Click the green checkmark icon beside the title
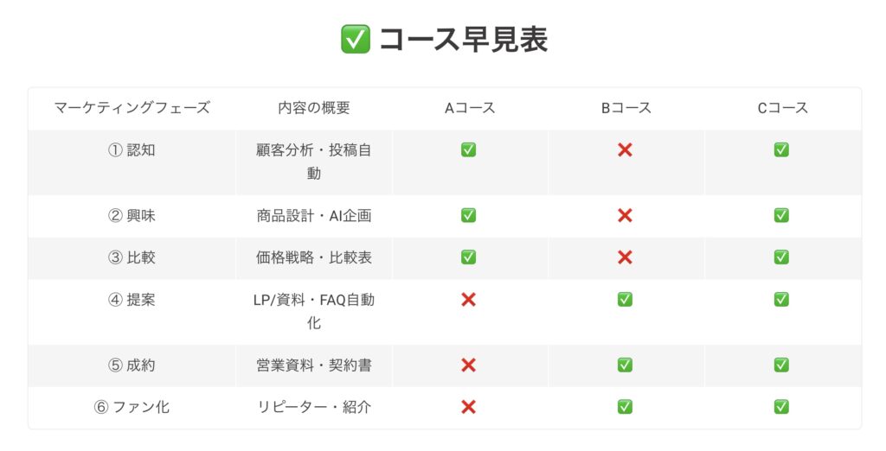The height and width of the screenshot is (451, 886). pos(356,40)
